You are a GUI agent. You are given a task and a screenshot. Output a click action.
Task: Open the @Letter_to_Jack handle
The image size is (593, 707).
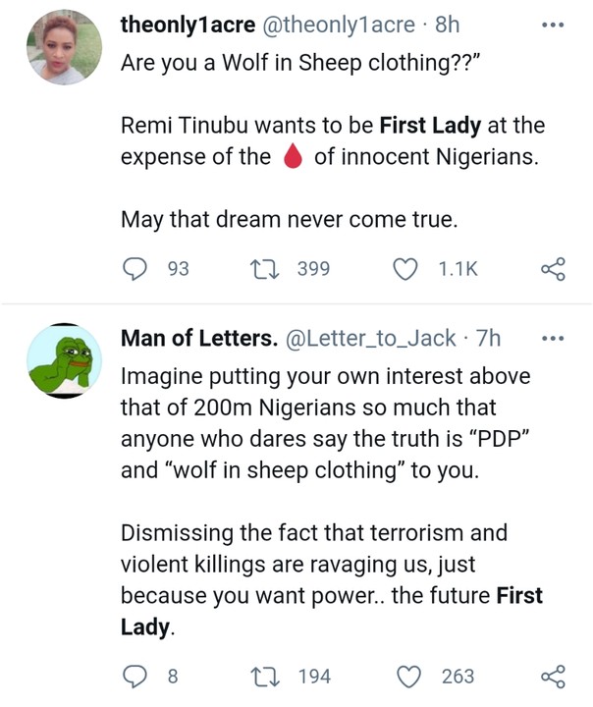coord(370,339)
